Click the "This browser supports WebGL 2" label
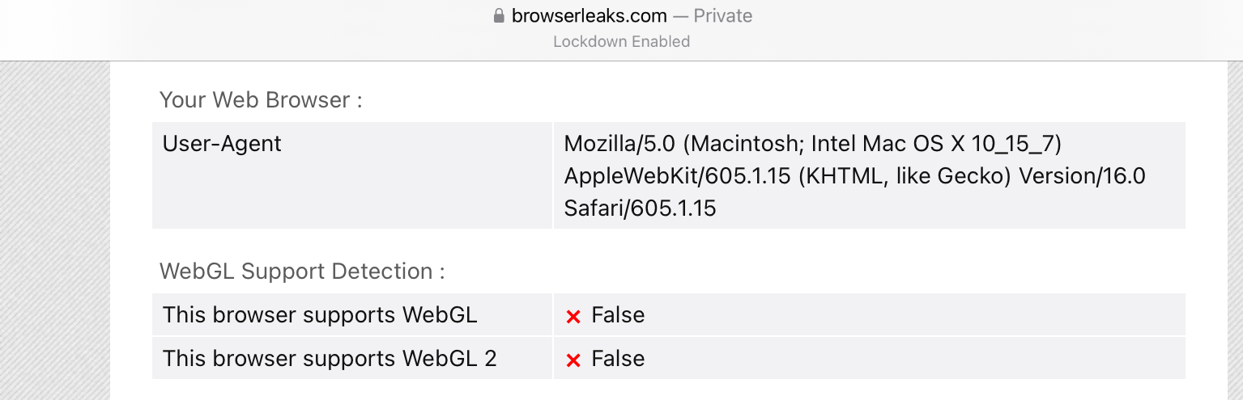 click(330, 359)
